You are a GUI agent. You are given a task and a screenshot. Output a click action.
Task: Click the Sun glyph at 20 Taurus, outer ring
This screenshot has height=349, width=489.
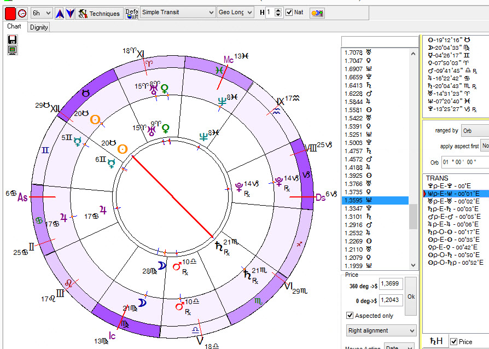95,120
